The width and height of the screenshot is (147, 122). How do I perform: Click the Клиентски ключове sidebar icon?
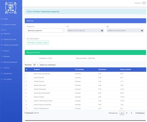click(x=2, y=45)
